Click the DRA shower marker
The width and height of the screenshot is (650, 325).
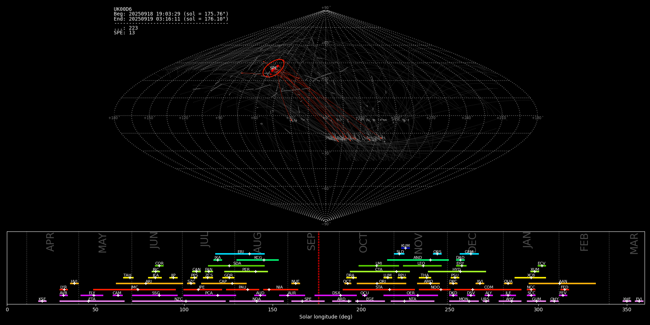pos(353,278)
